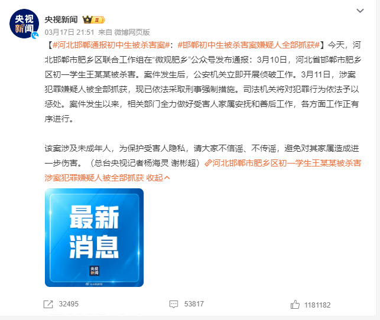
Task: Open the 03月17日 21:51 timestamp link
Action: click(69, 32)
